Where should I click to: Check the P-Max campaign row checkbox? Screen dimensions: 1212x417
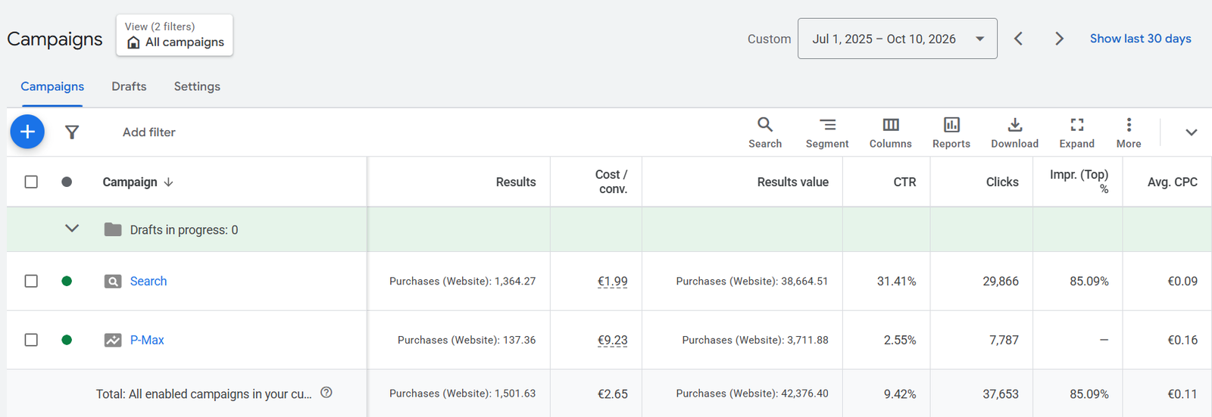31,341
